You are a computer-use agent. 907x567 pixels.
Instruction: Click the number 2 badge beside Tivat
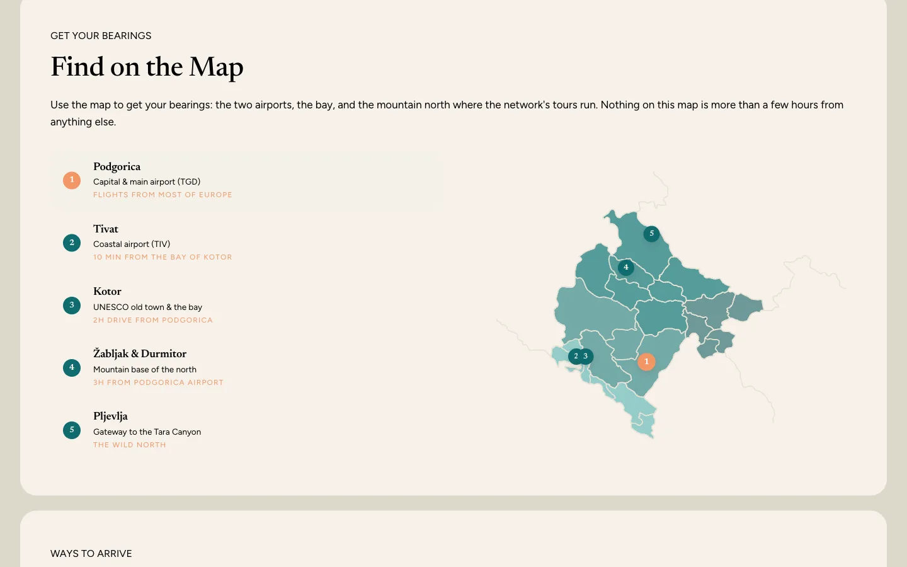[72, 243]
